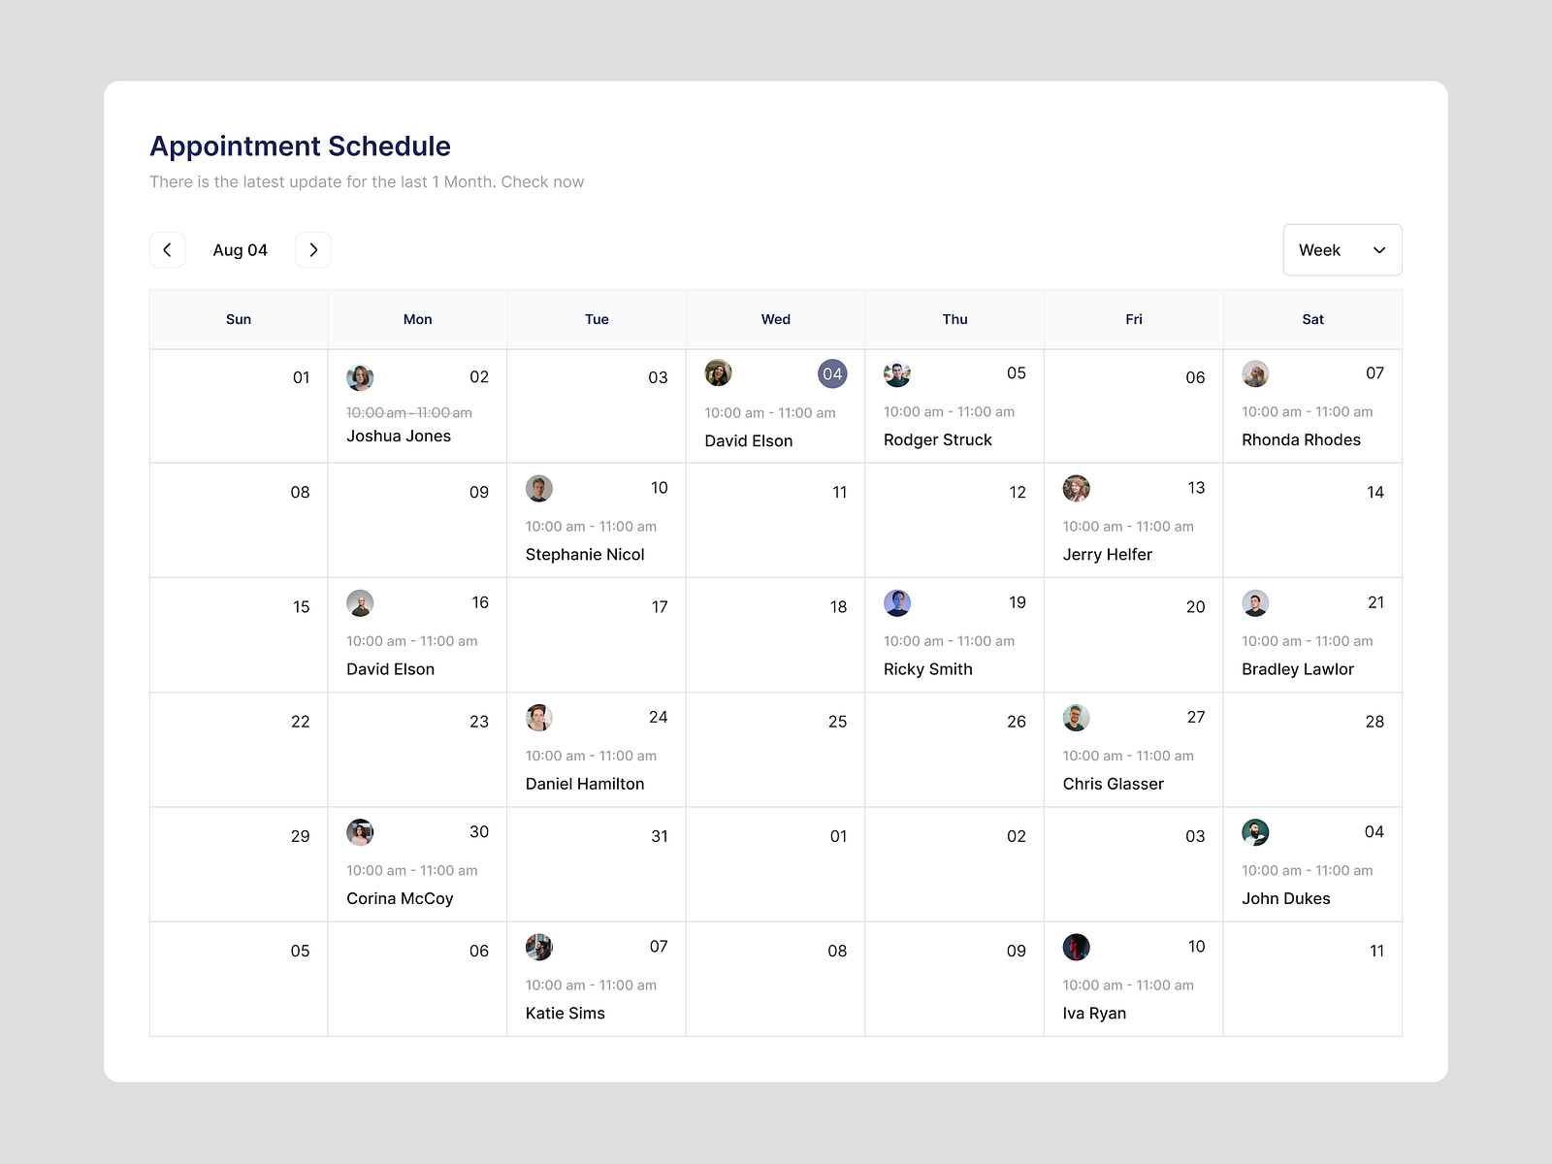
Task: Click Joshua Jones's avatar on August 02
Action: [360, 377]
